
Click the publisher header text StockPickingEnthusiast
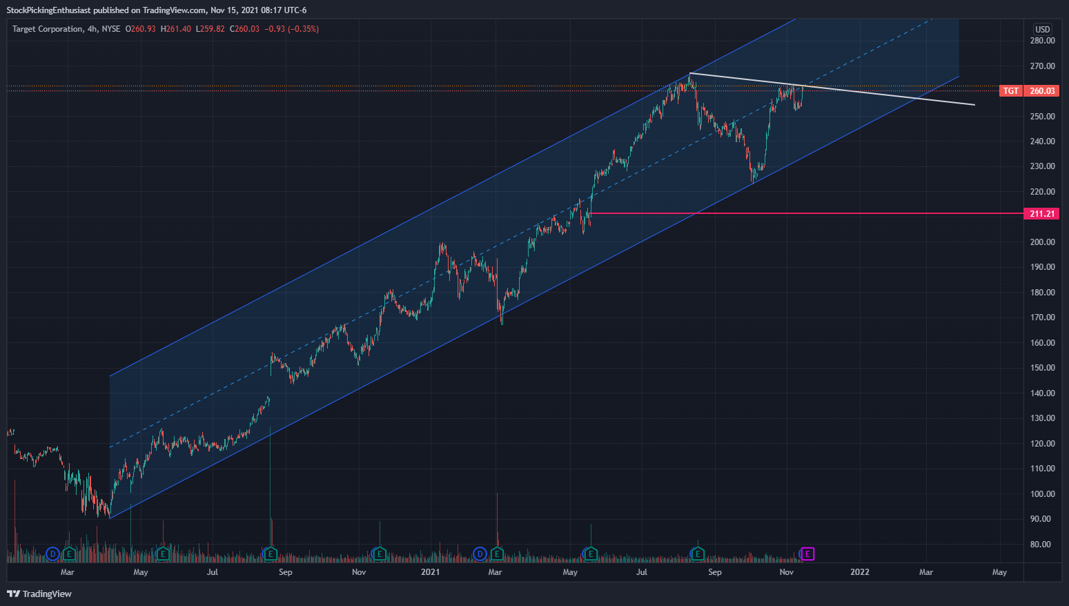coord(48,10)
